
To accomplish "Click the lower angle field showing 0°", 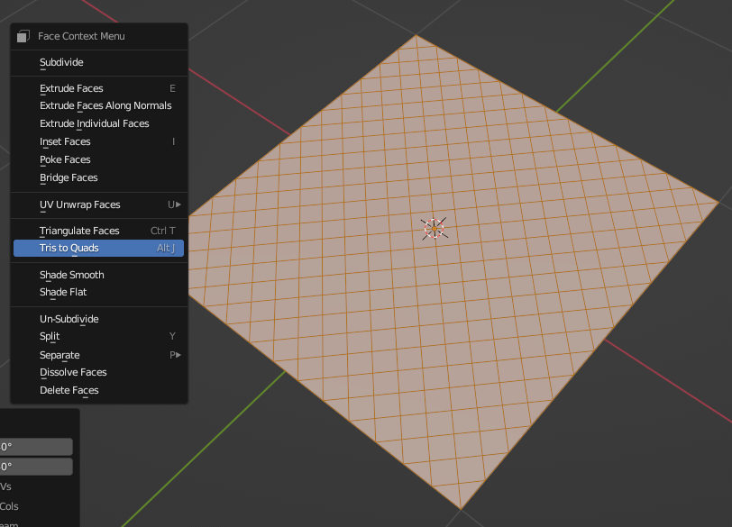I will tap(36, 467).
